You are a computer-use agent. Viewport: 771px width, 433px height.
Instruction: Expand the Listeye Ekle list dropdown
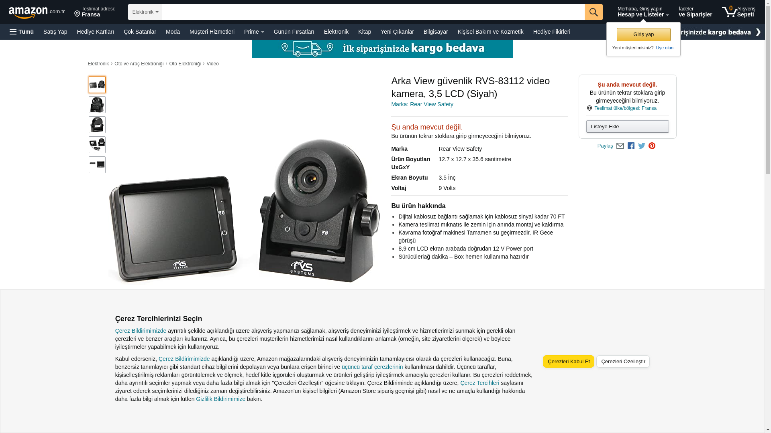(628, 127)
